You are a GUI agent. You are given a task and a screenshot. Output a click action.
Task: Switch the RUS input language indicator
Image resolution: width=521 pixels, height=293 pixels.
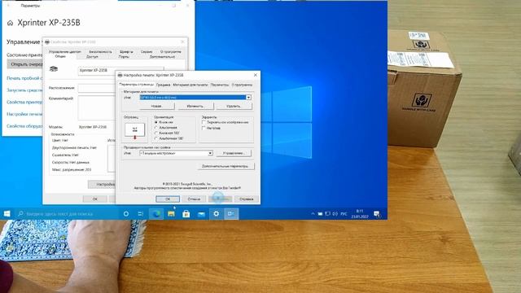click(344, 214)
